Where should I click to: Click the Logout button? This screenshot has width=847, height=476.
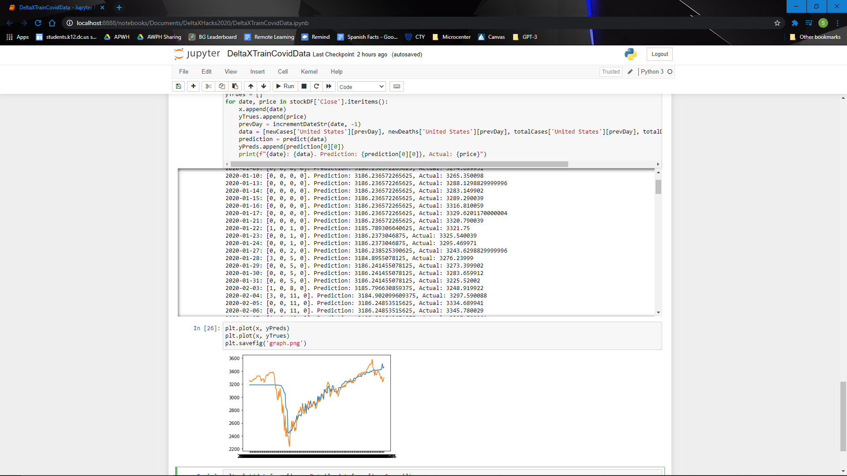(660, 54)
